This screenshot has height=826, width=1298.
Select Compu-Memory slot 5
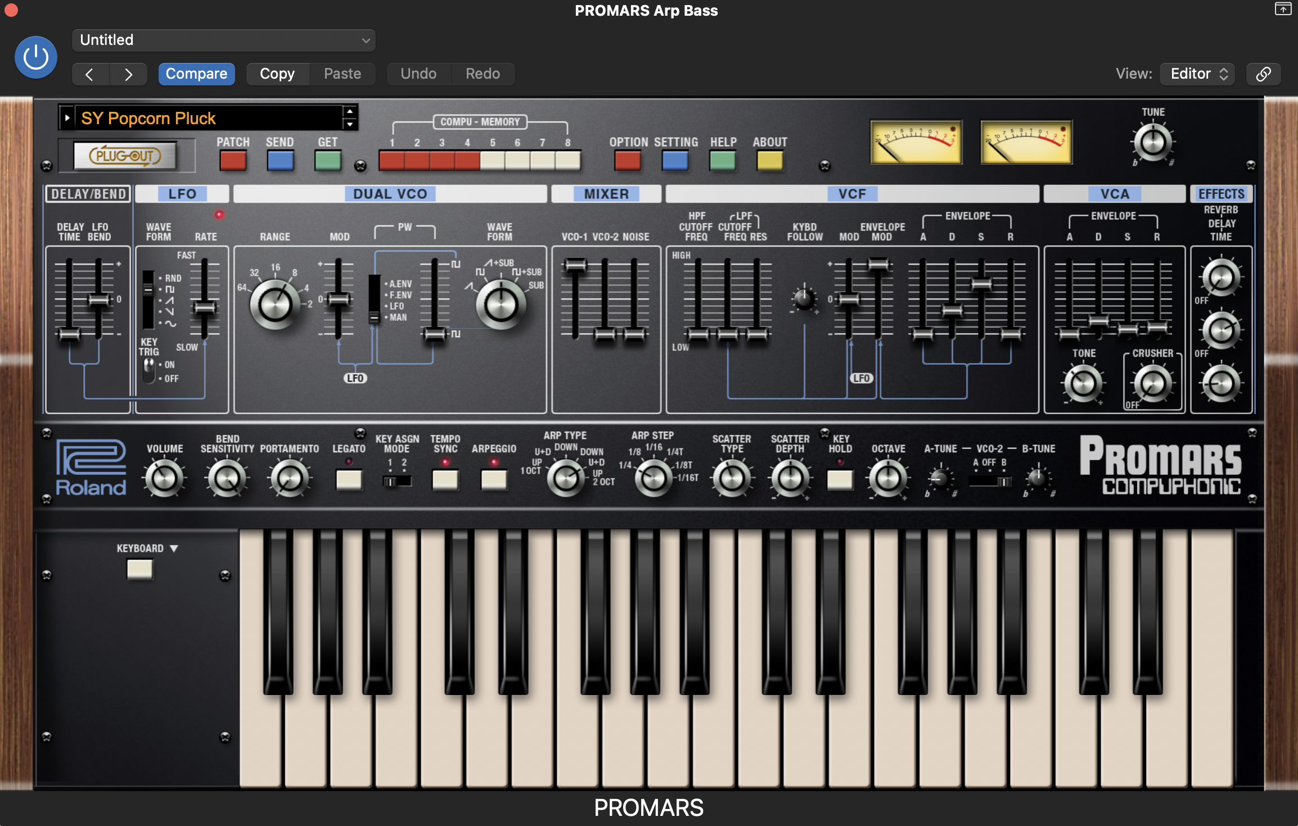493,161
